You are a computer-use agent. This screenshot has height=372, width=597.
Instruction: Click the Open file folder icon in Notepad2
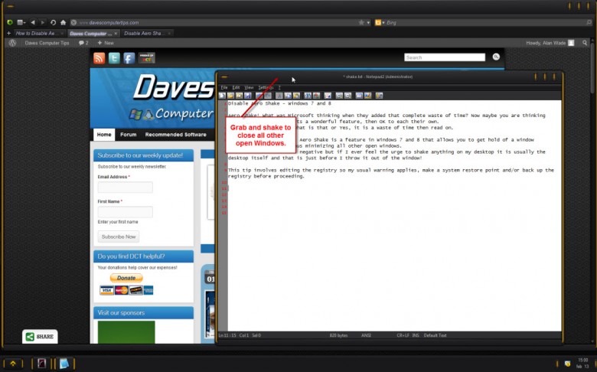point(230,96)
